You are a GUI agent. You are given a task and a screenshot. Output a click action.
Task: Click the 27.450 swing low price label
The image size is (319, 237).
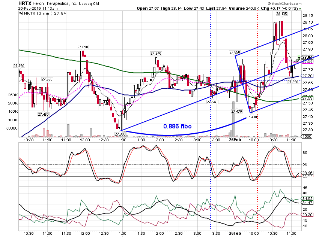coord(43,115)
